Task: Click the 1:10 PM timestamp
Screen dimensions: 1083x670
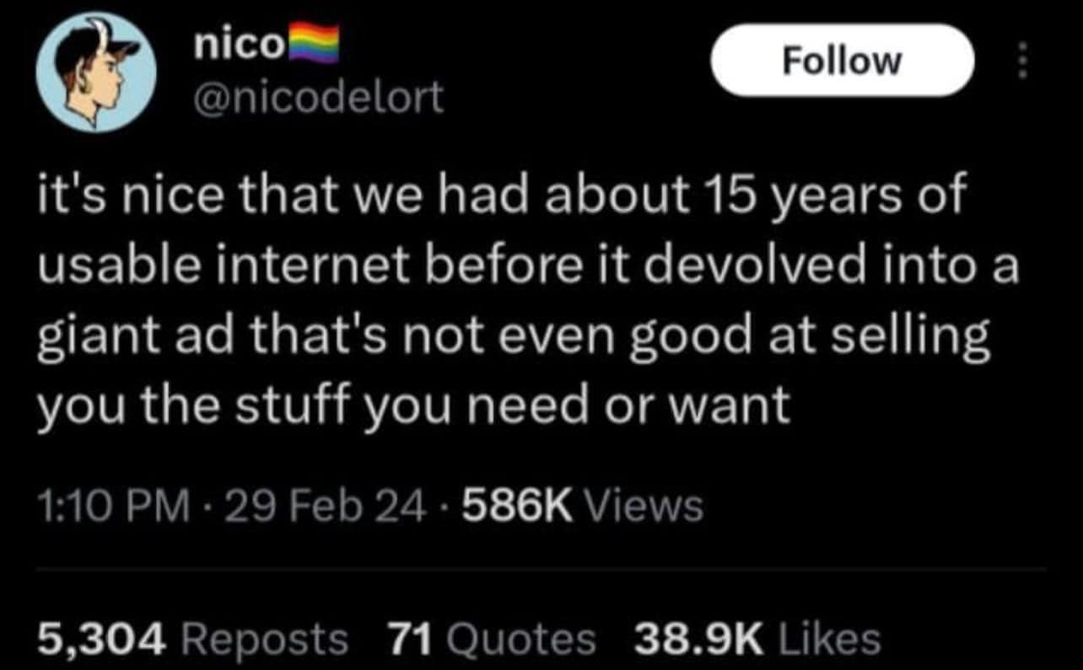Action: click(114, 507)
